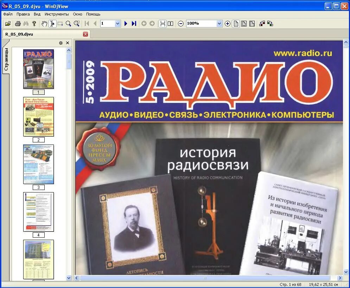Click the zoom in plus icon
Image resolution: width=350 pixels, height=288 pixels.
pyautogui.click(x=228, y=24)
